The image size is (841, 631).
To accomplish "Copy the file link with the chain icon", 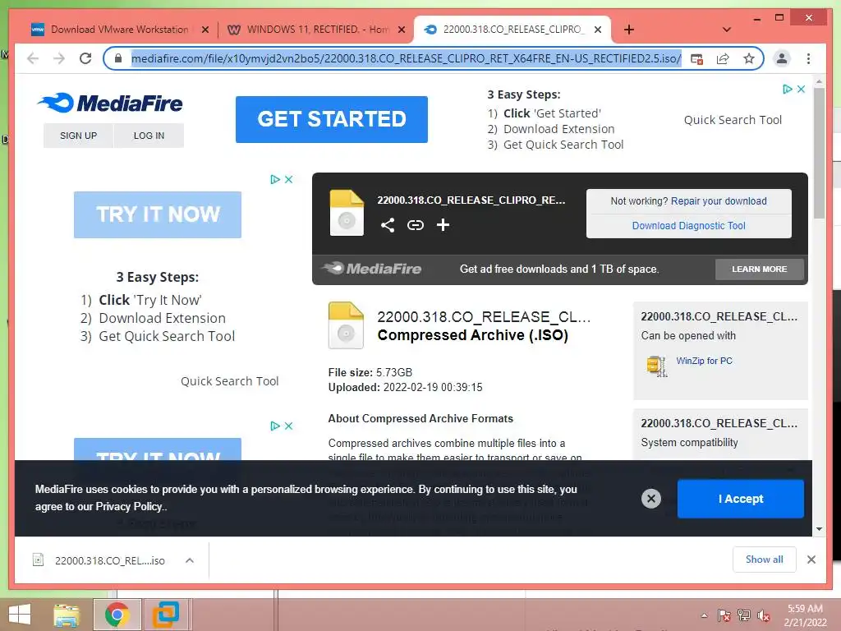I will pyautogui.click(x=415, y=225).
